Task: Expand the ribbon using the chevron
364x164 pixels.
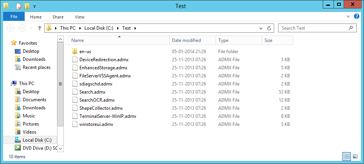Action: pyautogui.click(x=349, y=17)
